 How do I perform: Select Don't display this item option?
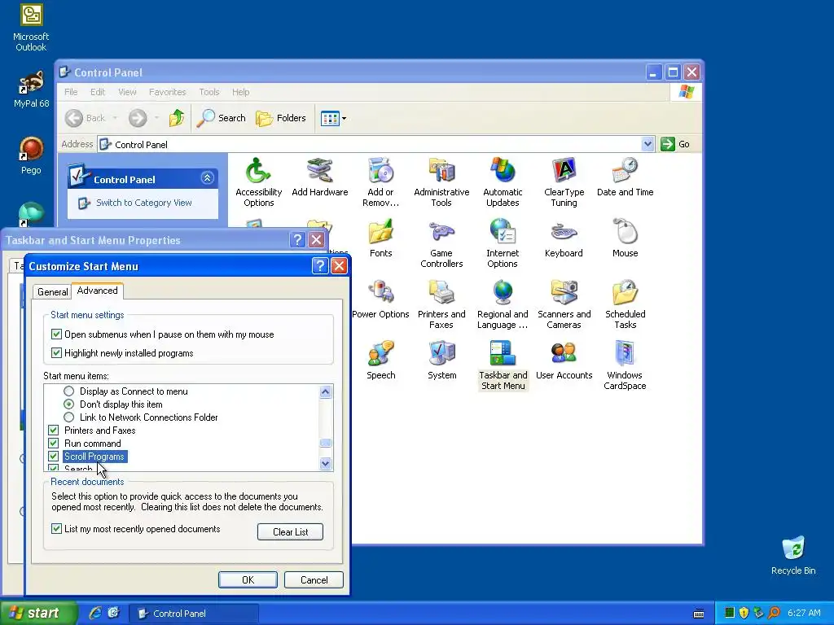coord(68,404)
